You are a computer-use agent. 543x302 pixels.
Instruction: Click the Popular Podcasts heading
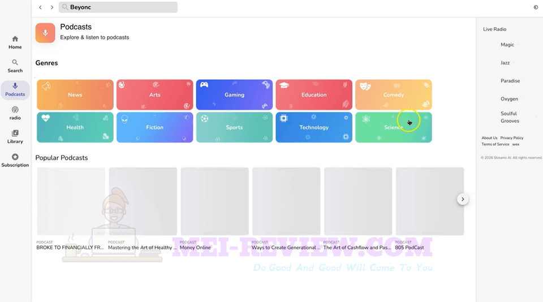click(x=62, y=158)
